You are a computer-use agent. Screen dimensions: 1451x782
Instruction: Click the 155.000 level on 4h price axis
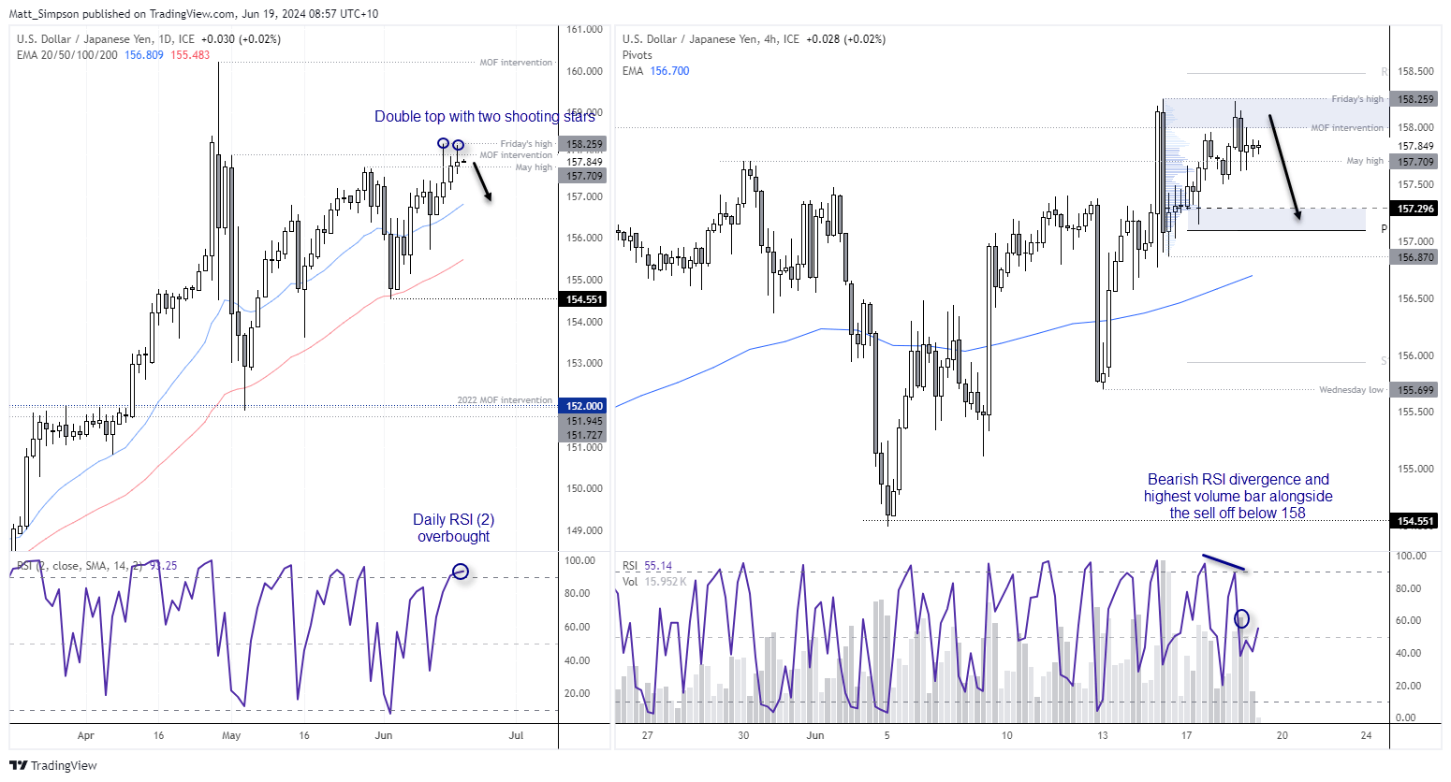coord(1414,469)
